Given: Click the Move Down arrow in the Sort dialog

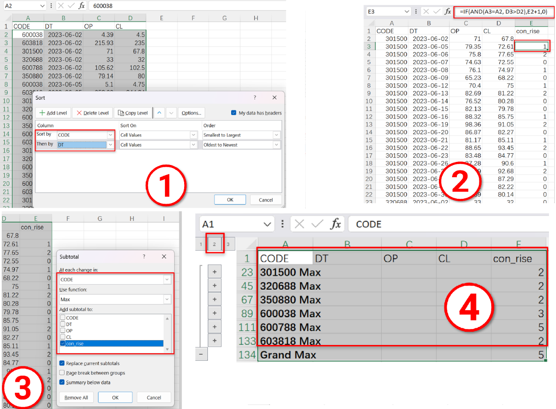Looking at the screenshot, I should coord(171,113).
